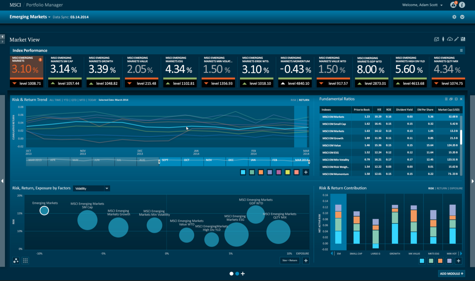Open MSCI Emerging Markets SM Cap card

pyautogui.click(x=65, y=72)
